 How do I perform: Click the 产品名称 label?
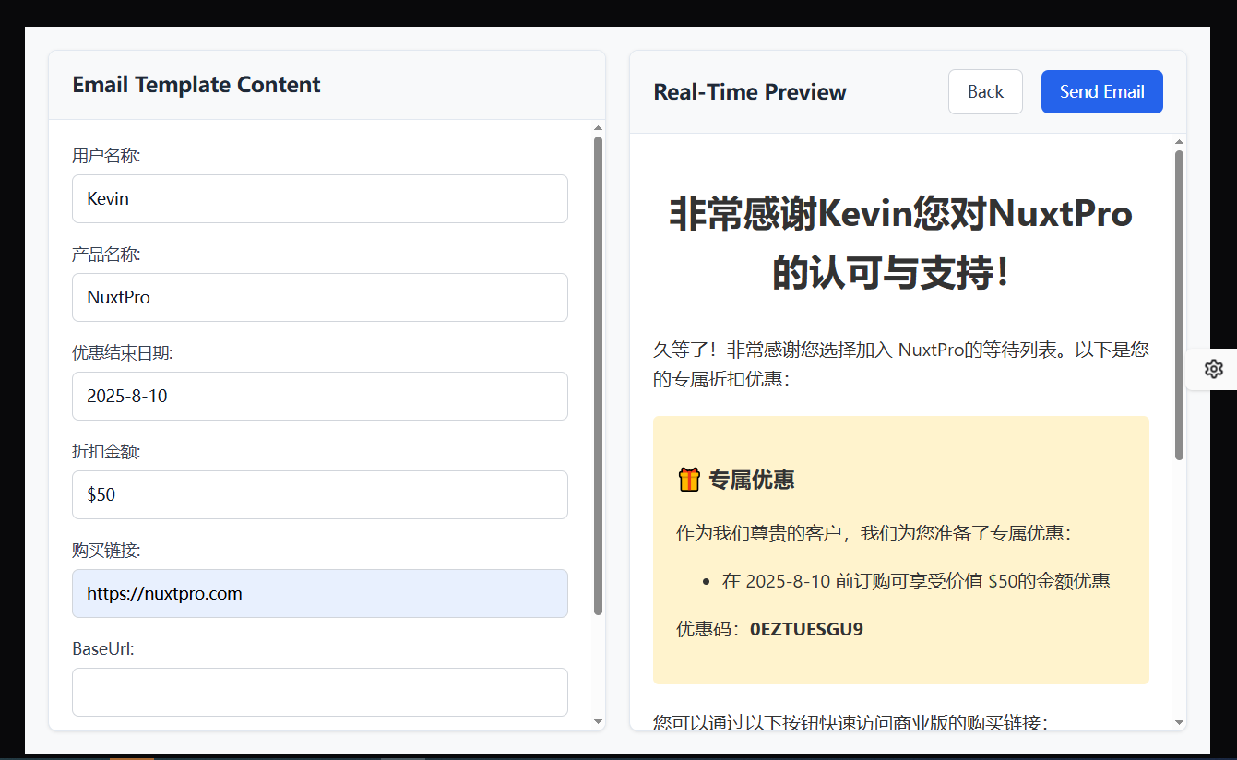(x=106, y=255)
